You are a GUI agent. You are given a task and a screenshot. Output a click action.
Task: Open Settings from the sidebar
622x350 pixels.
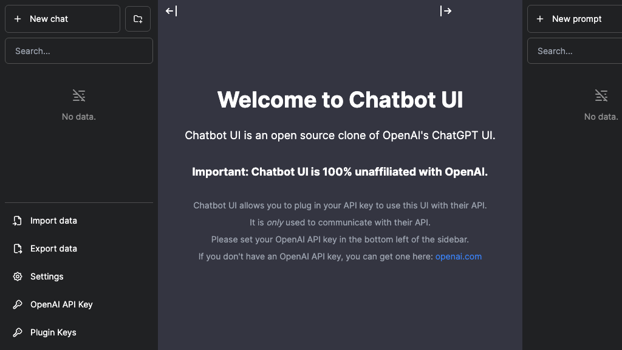[47, 276]
